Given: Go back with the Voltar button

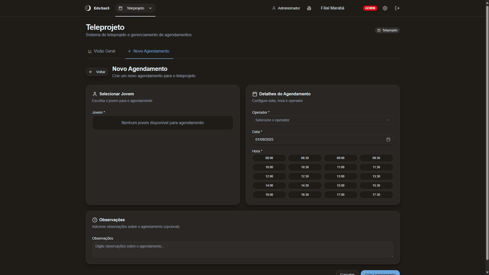Looking at the screenshot, I should [97, 72].
